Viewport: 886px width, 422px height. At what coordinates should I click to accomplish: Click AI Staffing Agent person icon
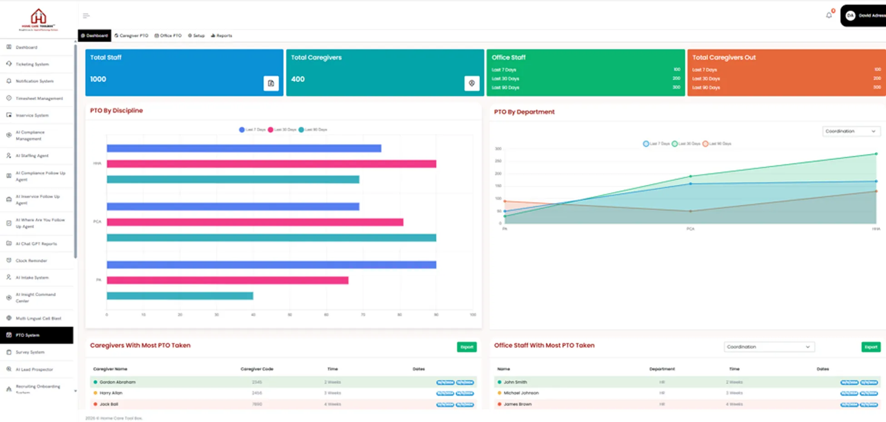click(9, 155)
